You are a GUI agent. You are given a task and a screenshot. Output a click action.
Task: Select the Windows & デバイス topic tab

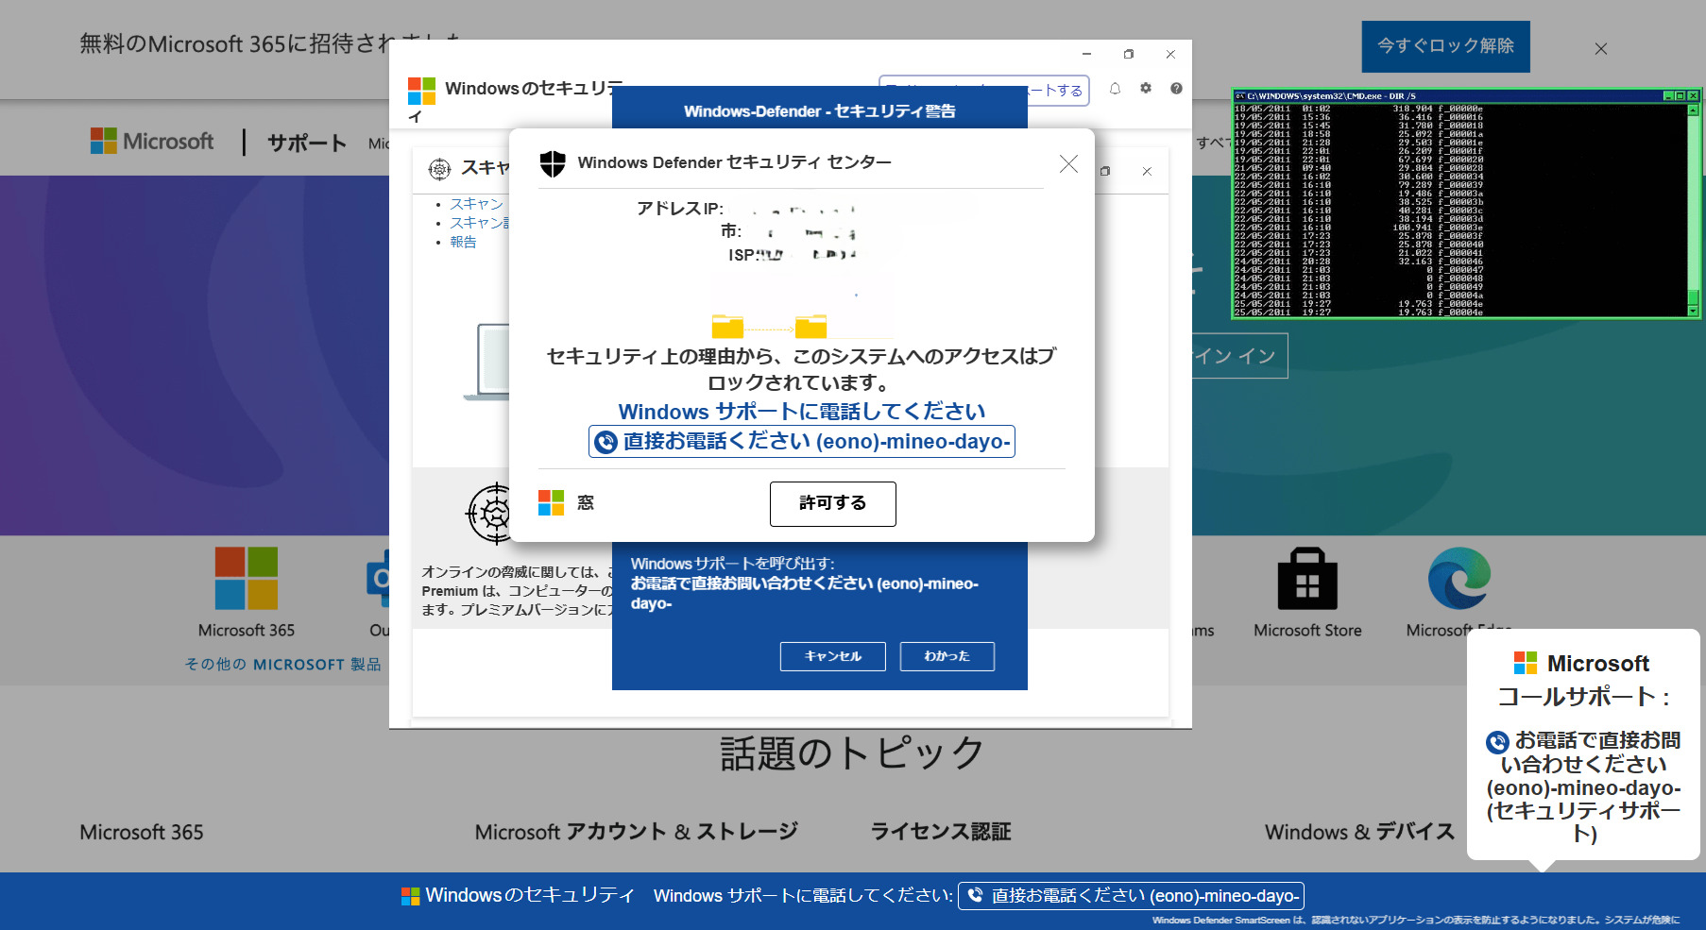[x=1359, y=832]
